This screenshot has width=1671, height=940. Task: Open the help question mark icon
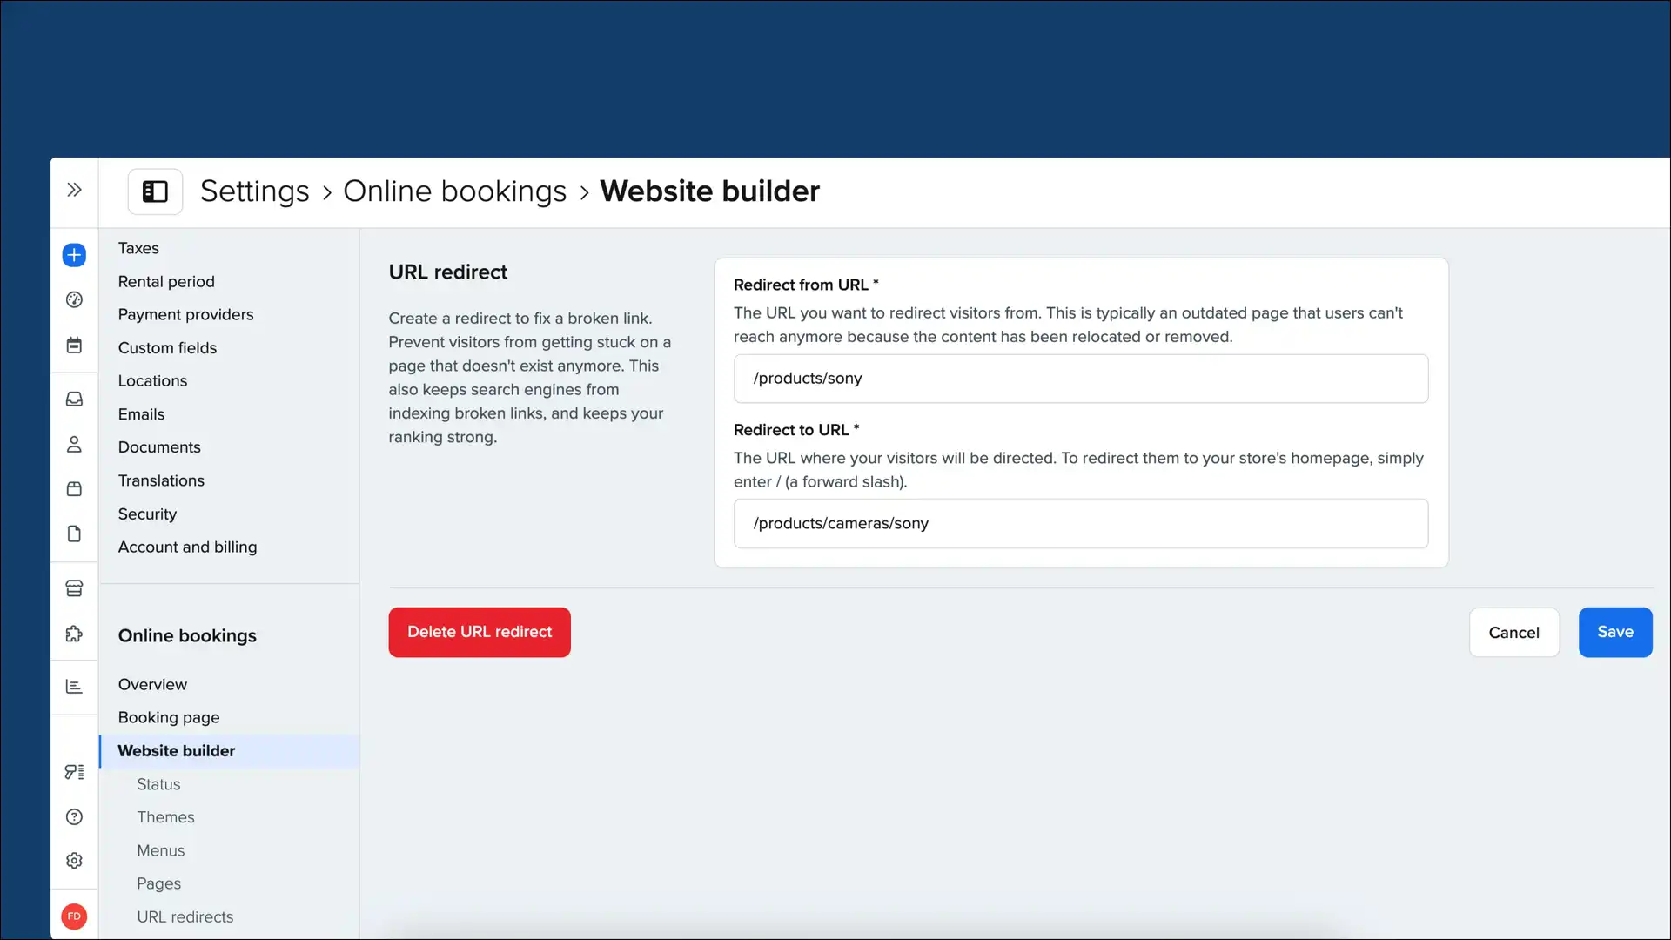coord(74,817)
